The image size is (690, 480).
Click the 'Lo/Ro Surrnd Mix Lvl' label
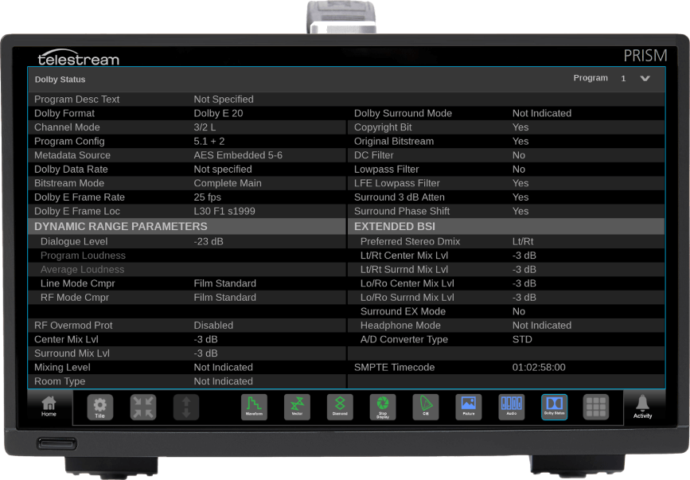(407, 298)
